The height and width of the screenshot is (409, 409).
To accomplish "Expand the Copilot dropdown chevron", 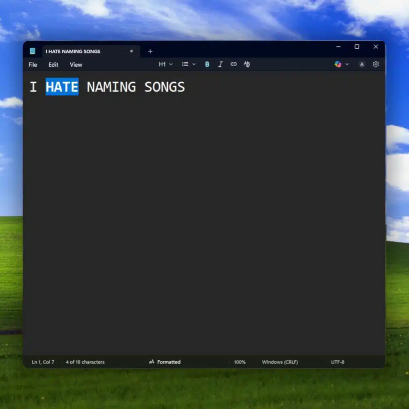I will coord(347,64).
